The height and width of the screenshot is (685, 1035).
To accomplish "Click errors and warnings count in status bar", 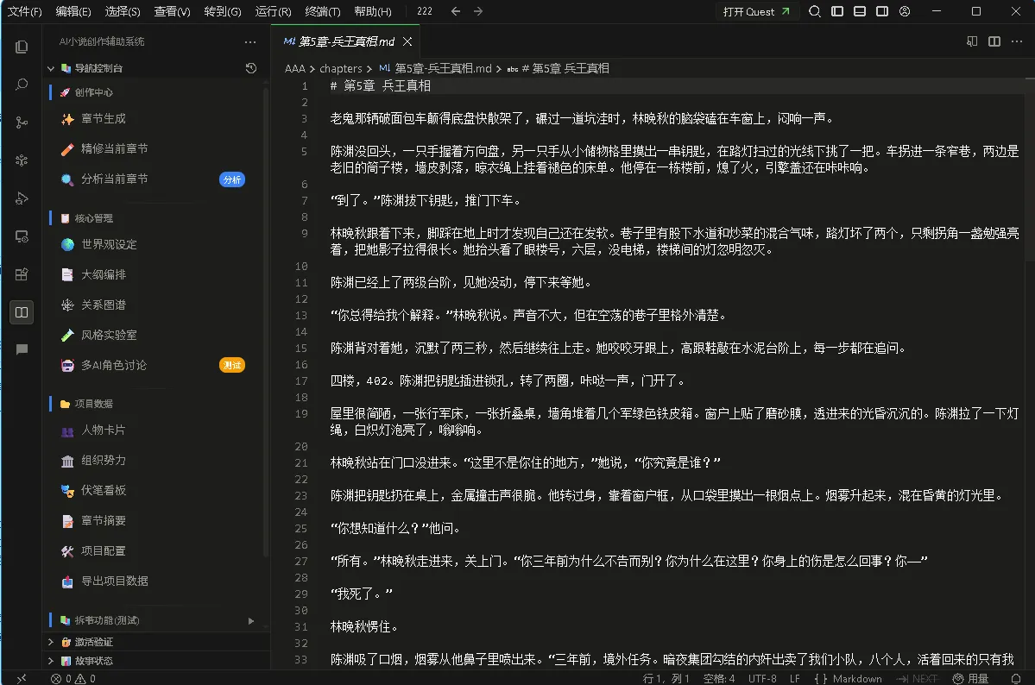I will tap(73, 678).
